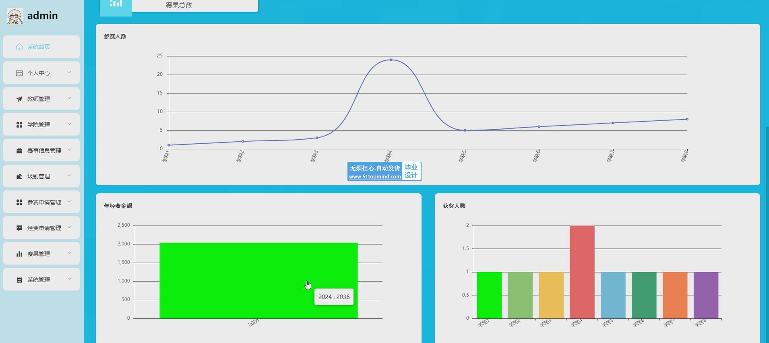Viewport: 769px width, 343px height.
Task: Click the 学院8 data point on line chart
Action: (x=687, y=119)
